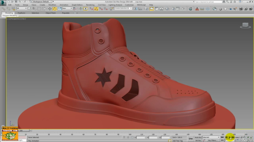Open the Curve Editor icon
The width and height of the screenshot is (254, 142).
157,9
